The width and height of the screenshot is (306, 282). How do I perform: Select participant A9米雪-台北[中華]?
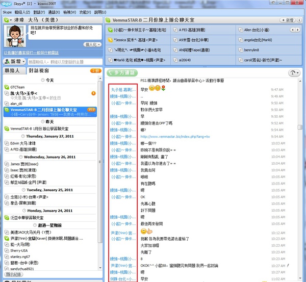point(203,40)
